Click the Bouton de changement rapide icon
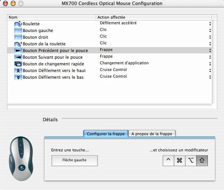The width and height of the screenshot is (224, 190). 18,64
